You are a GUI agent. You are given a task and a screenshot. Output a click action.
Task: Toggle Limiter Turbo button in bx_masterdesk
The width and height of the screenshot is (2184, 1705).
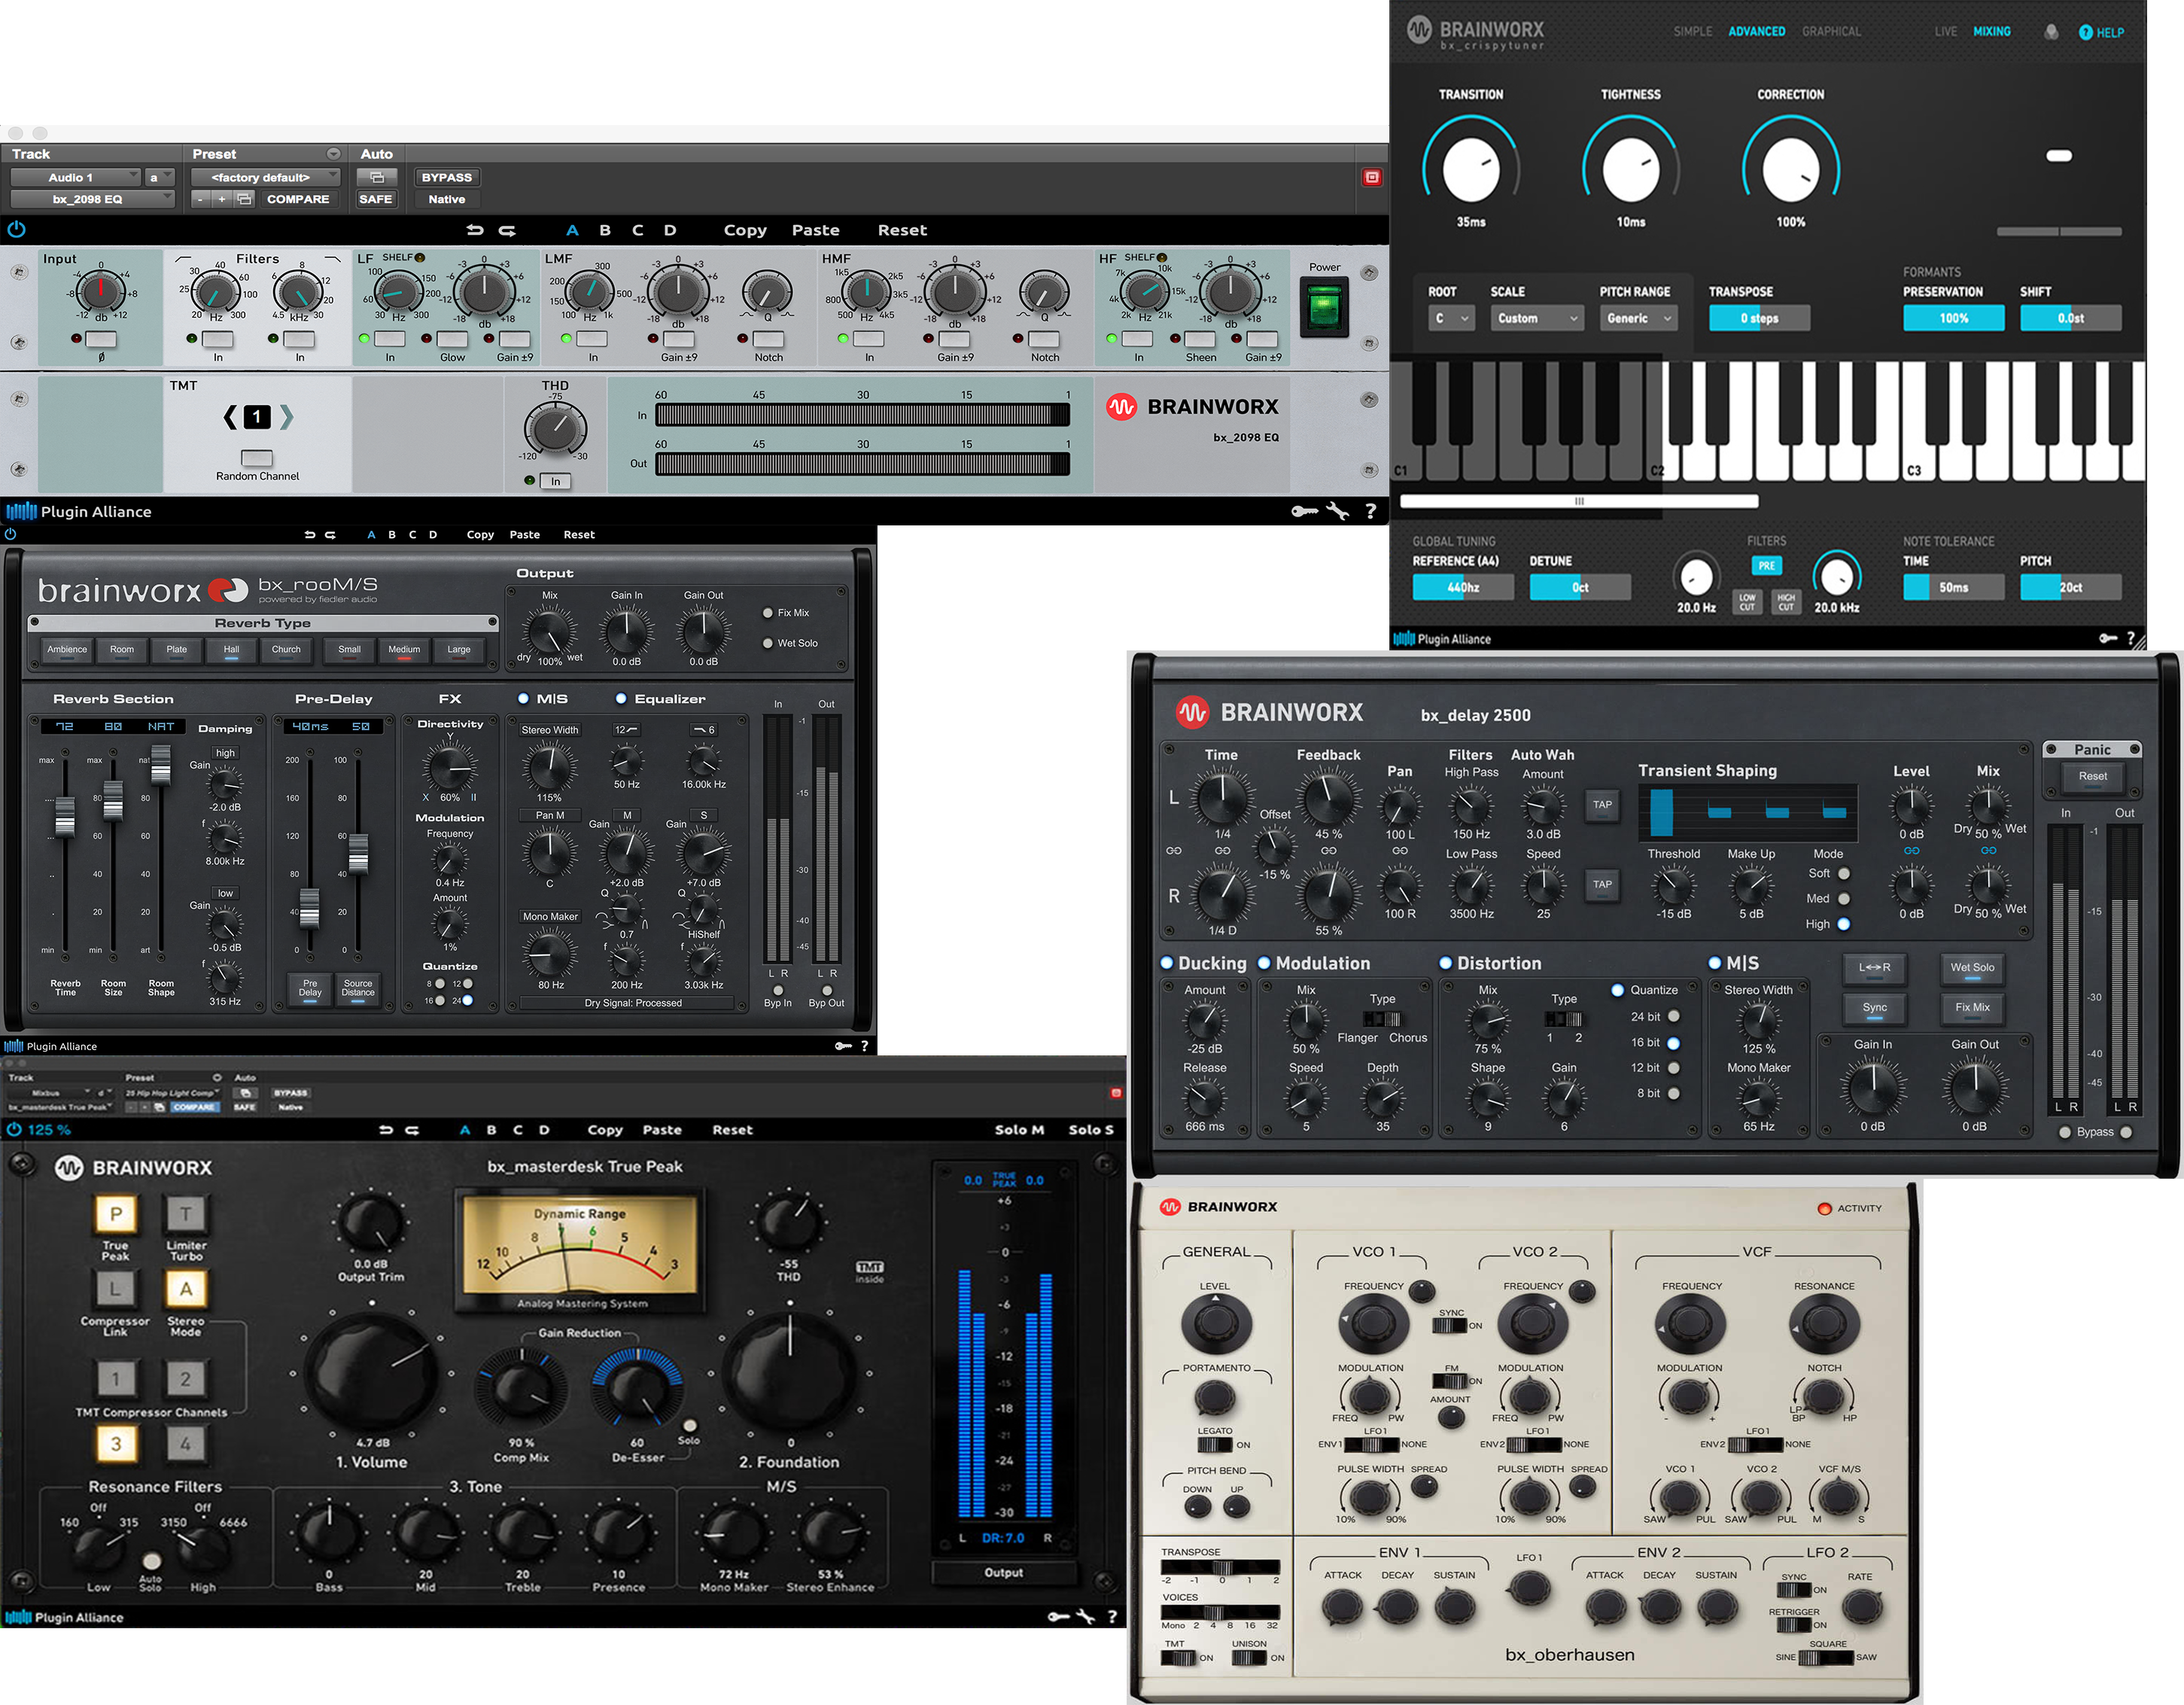tap(186, 1214)
